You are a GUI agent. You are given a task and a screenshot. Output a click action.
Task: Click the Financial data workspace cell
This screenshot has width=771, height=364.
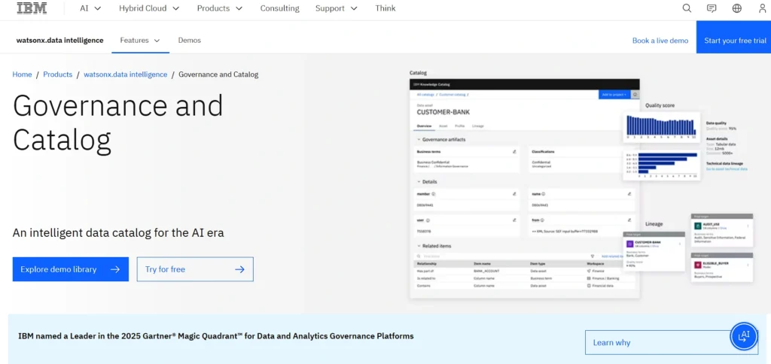[x=600, y=285]
